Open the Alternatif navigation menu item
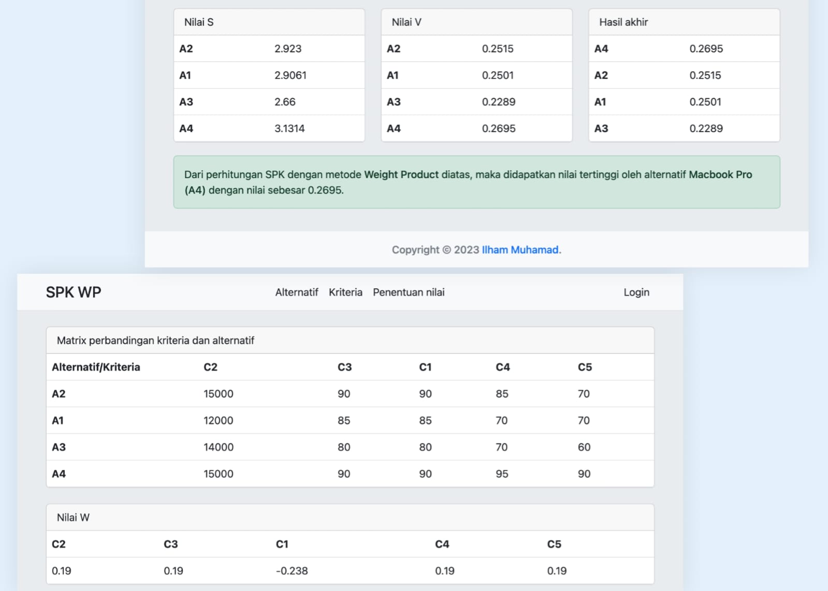Viewport: 828px width, 591px height. point(296,292)
